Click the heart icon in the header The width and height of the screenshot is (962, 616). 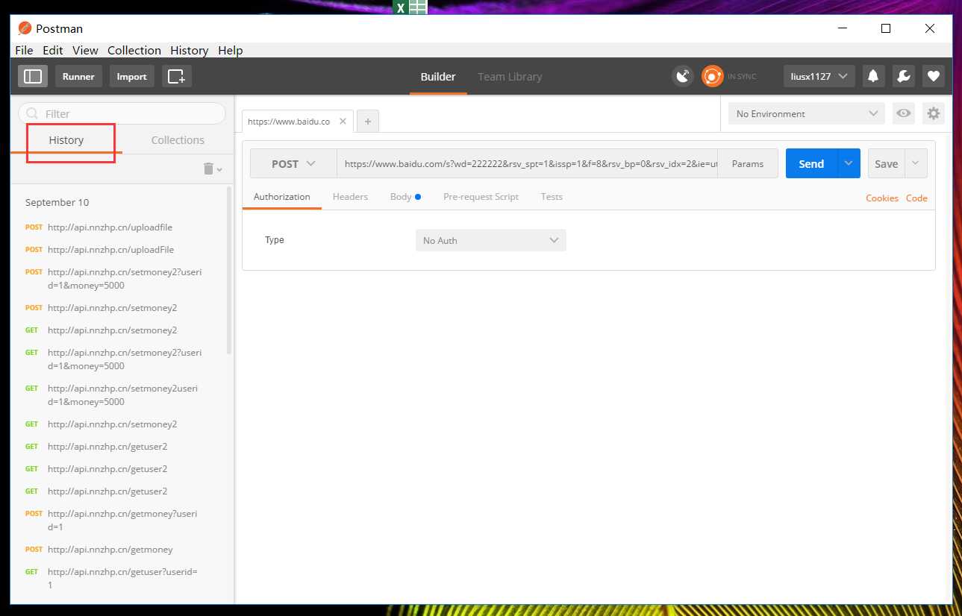933,76
